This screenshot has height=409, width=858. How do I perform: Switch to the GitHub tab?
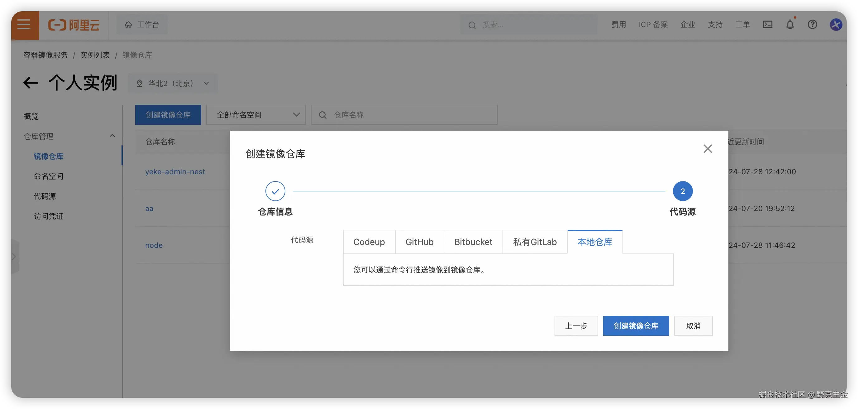click(x=419, y=242)
